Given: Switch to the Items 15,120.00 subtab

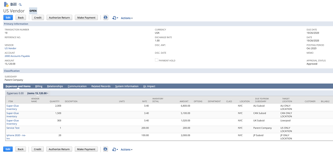Looking at the screenshot, I should click(38, 93).
